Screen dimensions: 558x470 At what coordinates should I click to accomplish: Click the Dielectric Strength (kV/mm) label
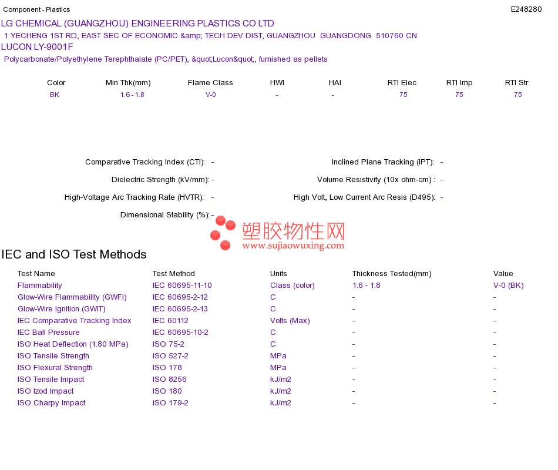click(160, 179)
